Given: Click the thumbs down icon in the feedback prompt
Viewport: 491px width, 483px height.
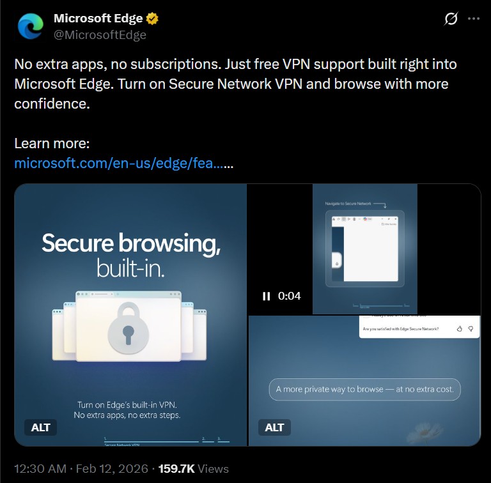Looking at the screenshot, I should click(x=471, y=328).
